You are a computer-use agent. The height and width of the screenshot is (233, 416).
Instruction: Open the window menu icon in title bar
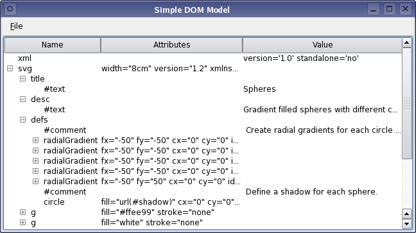pos(10,9)
